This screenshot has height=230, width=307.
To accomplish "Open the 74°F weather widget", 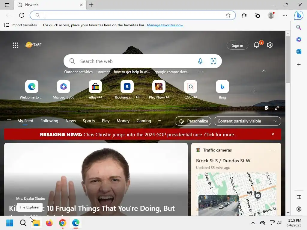I will coord(34,45).
